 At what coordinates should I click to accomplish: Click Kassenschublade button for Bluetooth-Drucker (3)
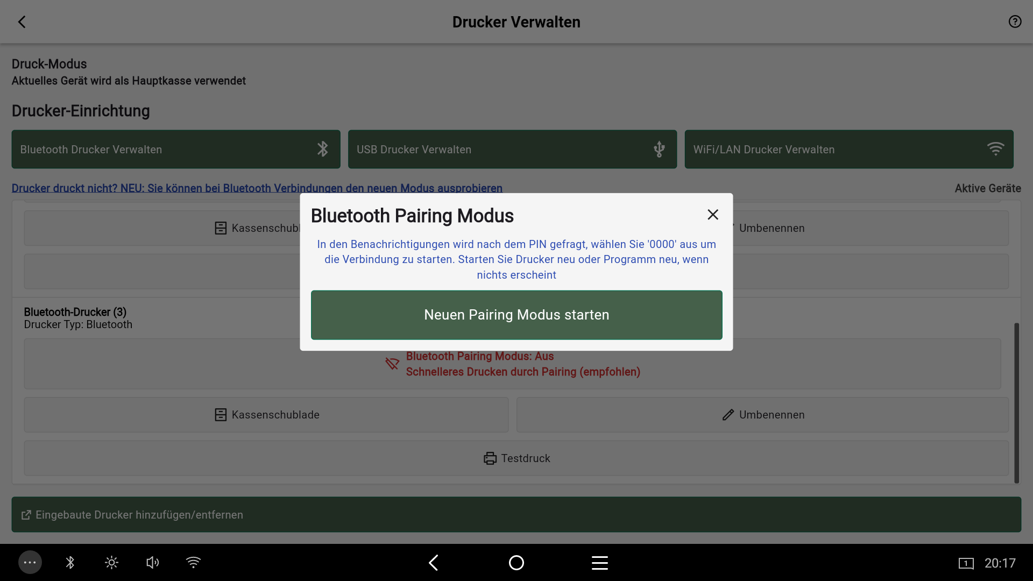click(x=266, y=415)
